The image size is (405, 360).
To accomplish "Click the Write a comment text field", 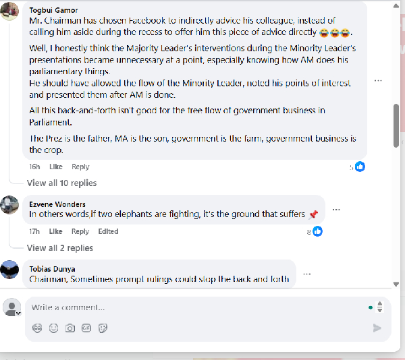I will pos(196,307).
